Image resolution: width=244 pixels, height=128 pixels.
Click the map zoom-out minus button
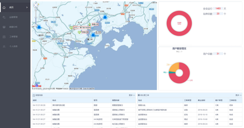pyautogui.click(x=36, y=25)
